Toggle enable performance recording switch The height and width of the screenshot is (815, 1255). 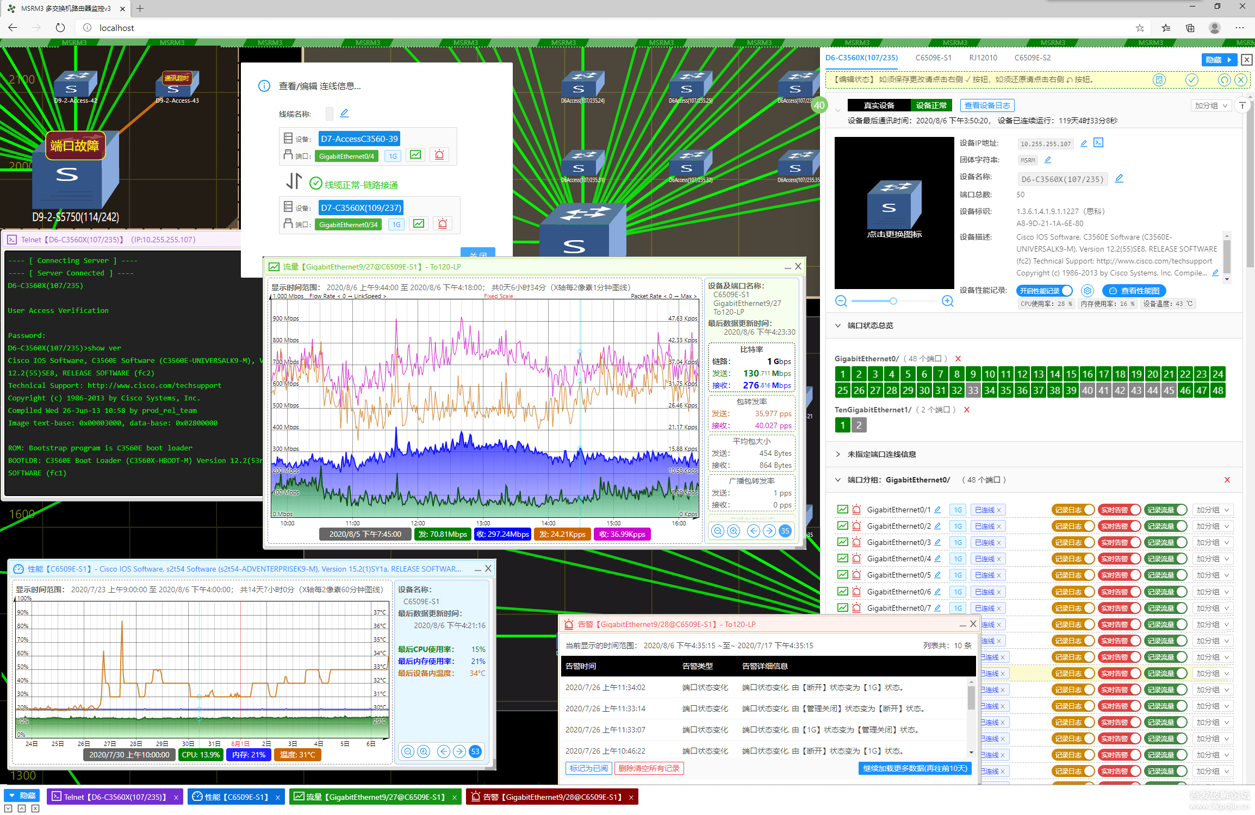coord(1044,291)
